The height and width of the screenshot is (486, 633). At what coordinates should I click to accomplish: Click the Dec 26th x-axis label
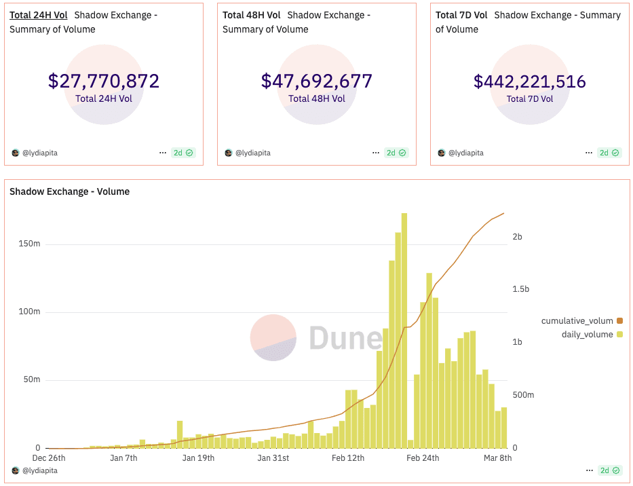(49, 458)
